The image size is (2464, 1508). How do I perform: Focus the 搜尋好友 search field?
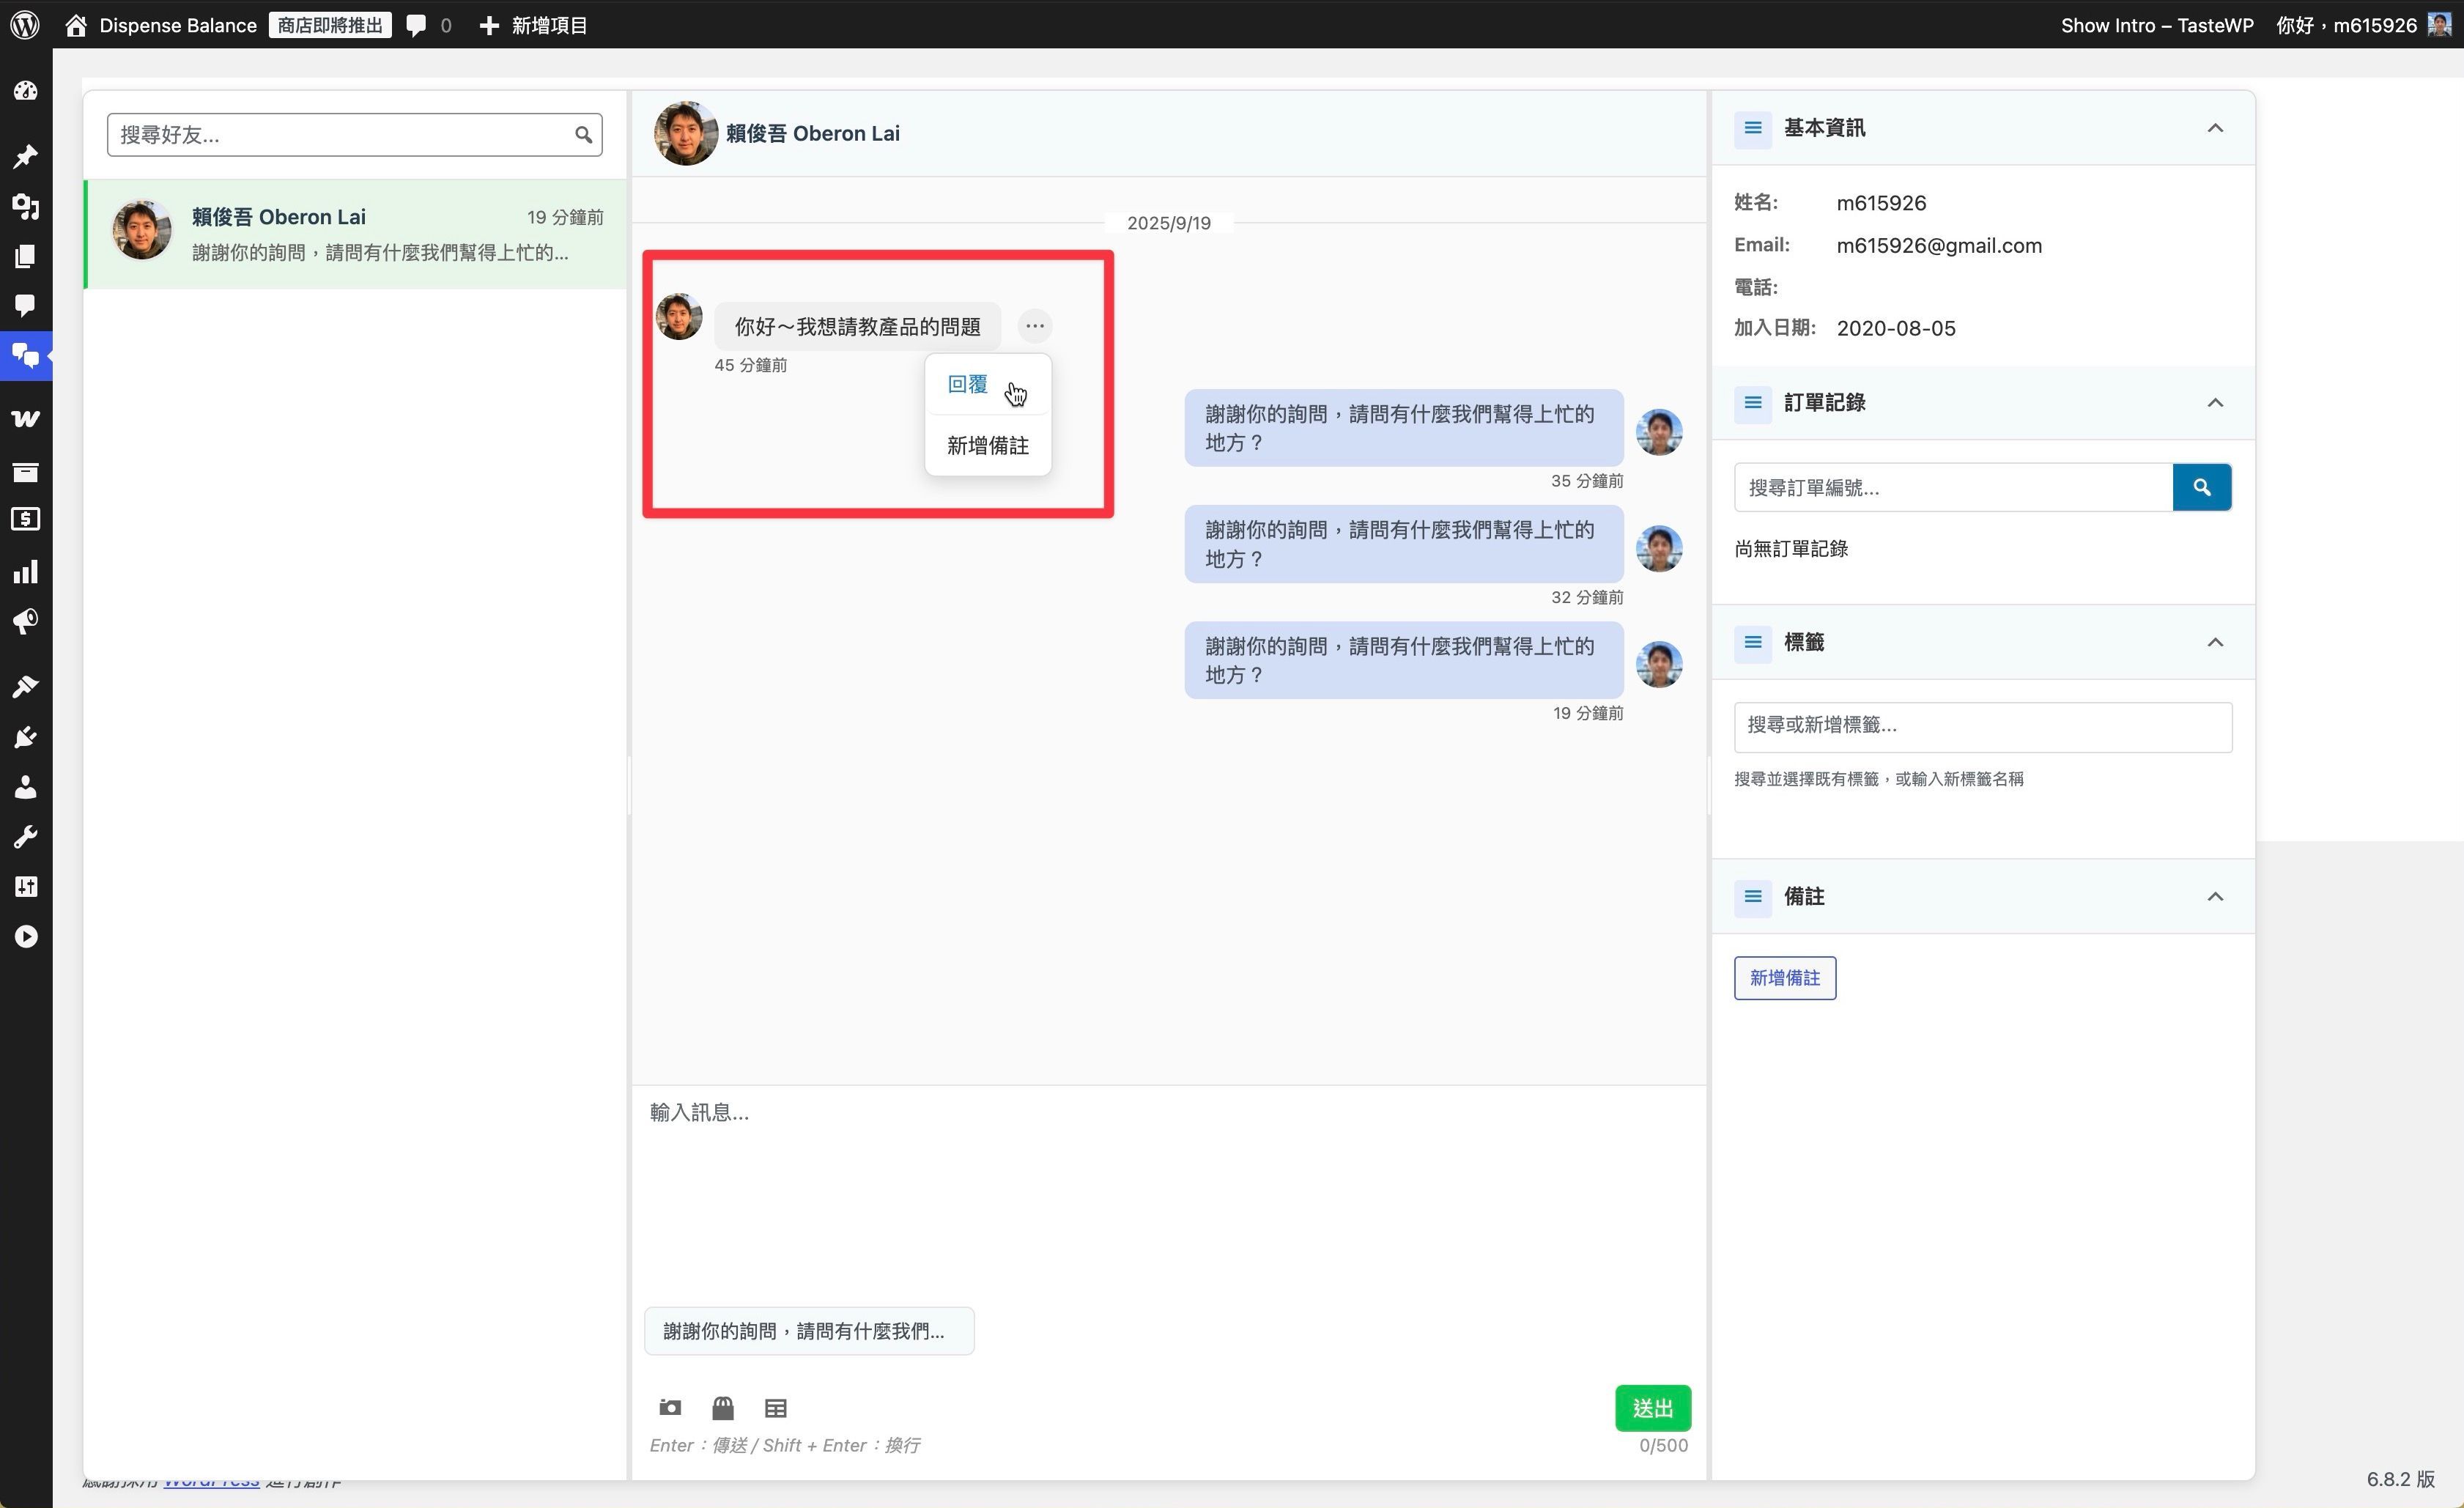(x=340, y=135)
